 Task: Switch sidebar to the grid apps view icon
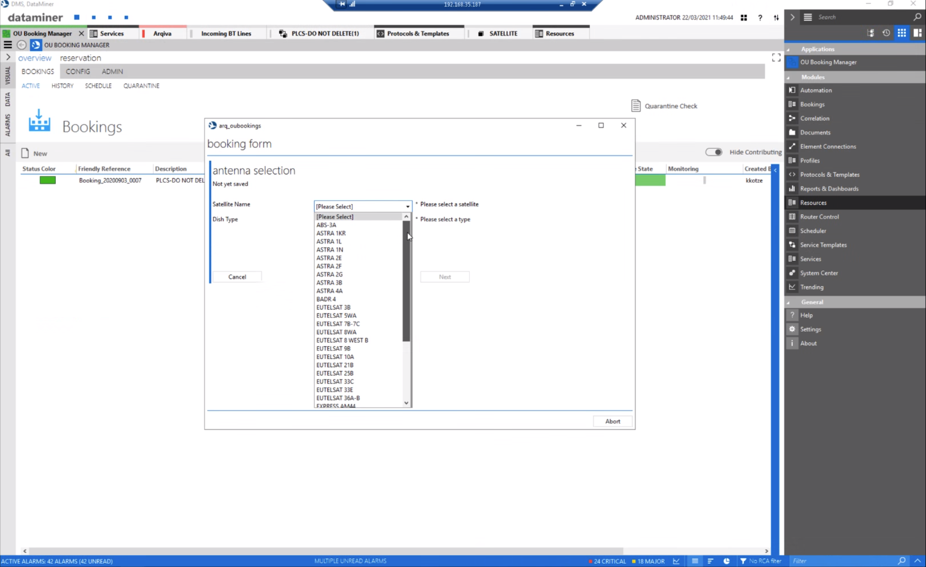901,33
